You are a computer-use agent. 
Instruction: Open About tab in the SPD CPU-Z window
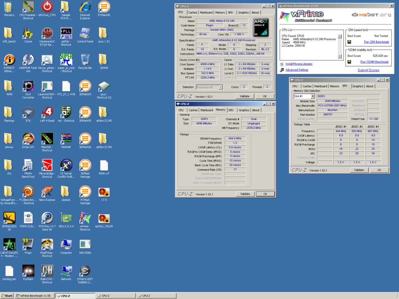[370, 86]
